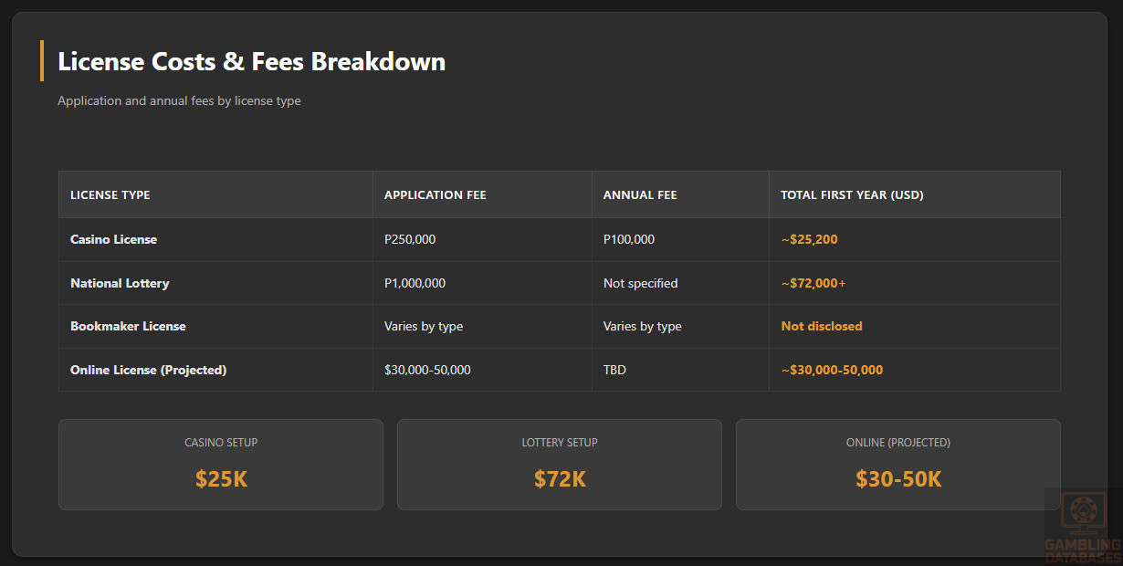The height and width of the screenshot is (566, 1123).
Task: Click the Casino License row label
Action: (x=113, y=239)
